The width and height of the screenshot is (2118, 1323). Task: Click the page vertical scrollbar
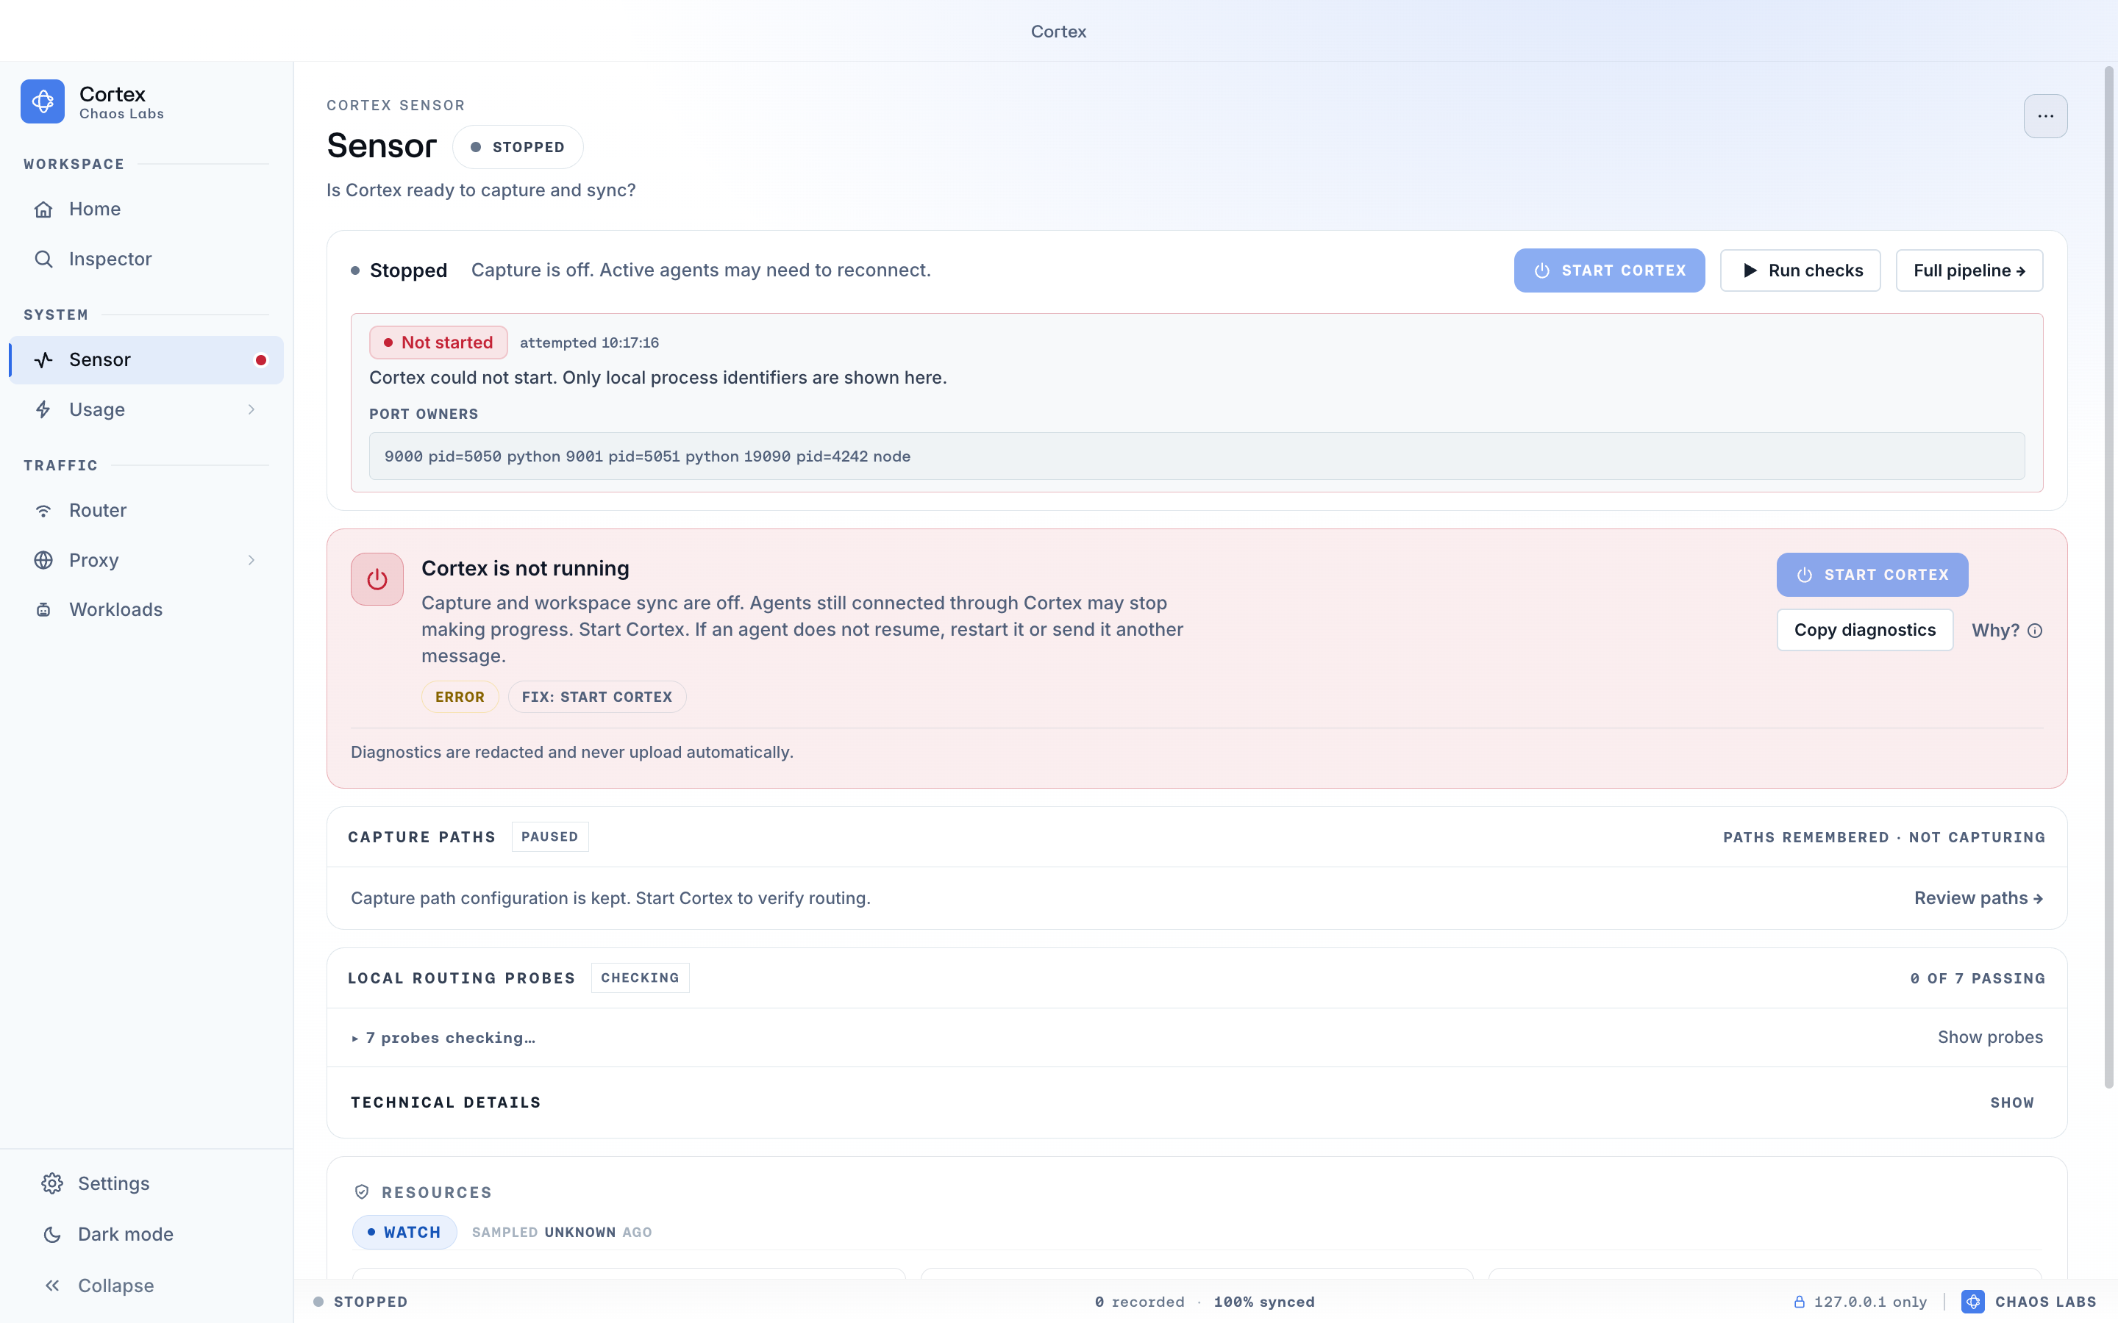pyautogui.click(x=2108, y=578)
